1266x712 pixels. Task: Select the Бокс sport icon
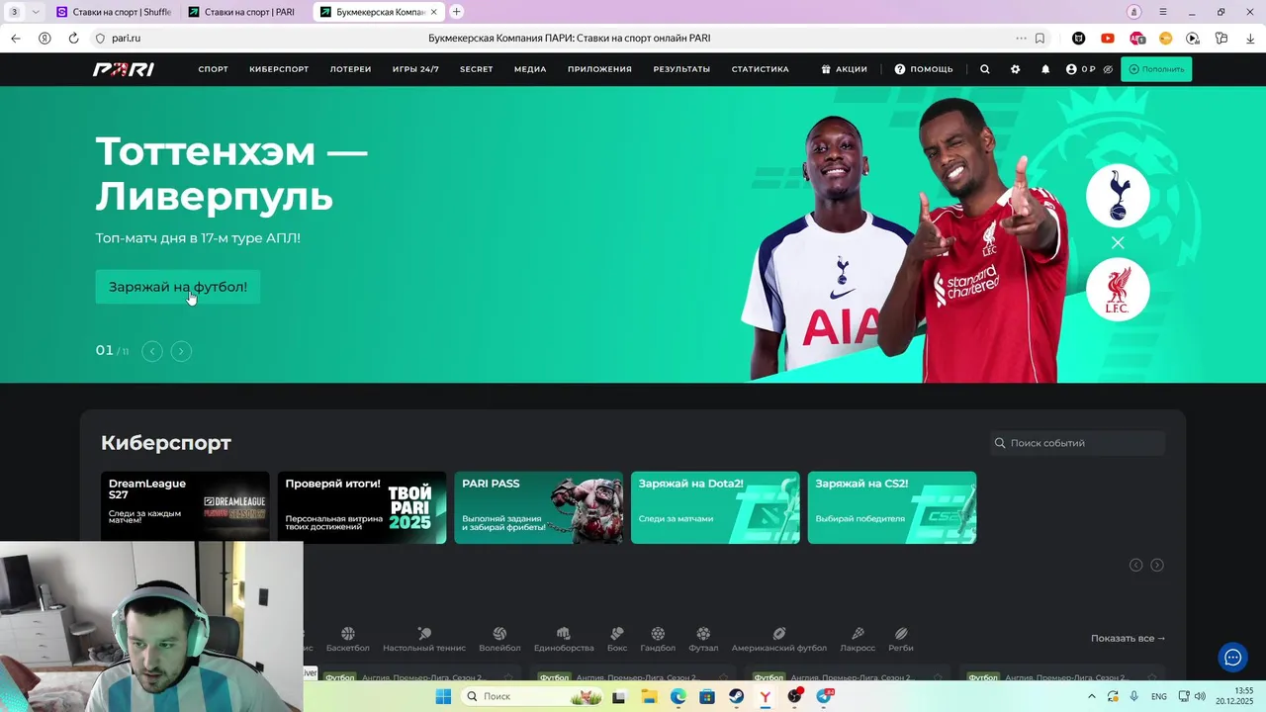click(617, 639)
